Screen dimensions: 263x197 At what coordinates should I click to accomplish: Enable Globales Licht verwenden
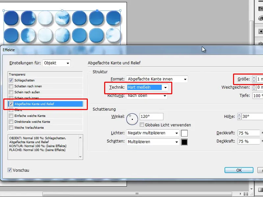[142, 124]
